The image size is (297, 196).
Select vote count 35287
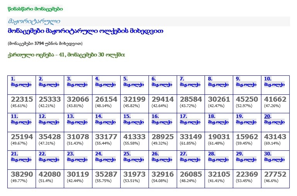pos(106,174)
